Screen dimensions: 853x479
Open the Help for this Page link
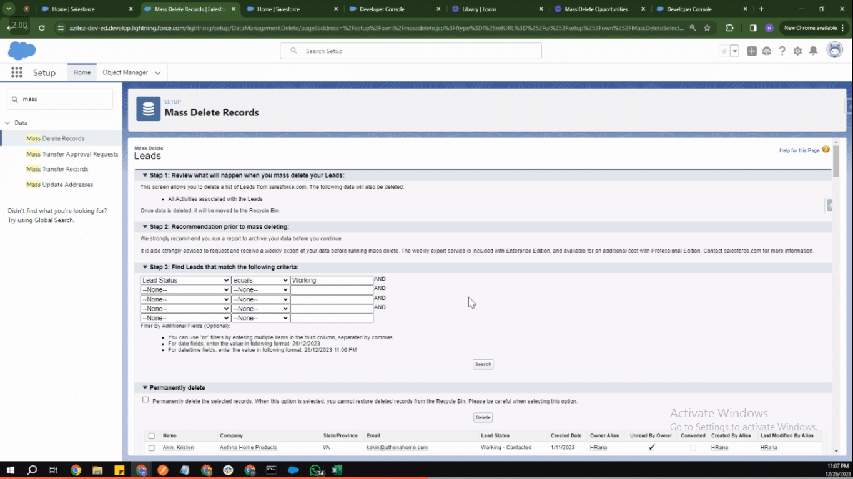click(799, 150)
